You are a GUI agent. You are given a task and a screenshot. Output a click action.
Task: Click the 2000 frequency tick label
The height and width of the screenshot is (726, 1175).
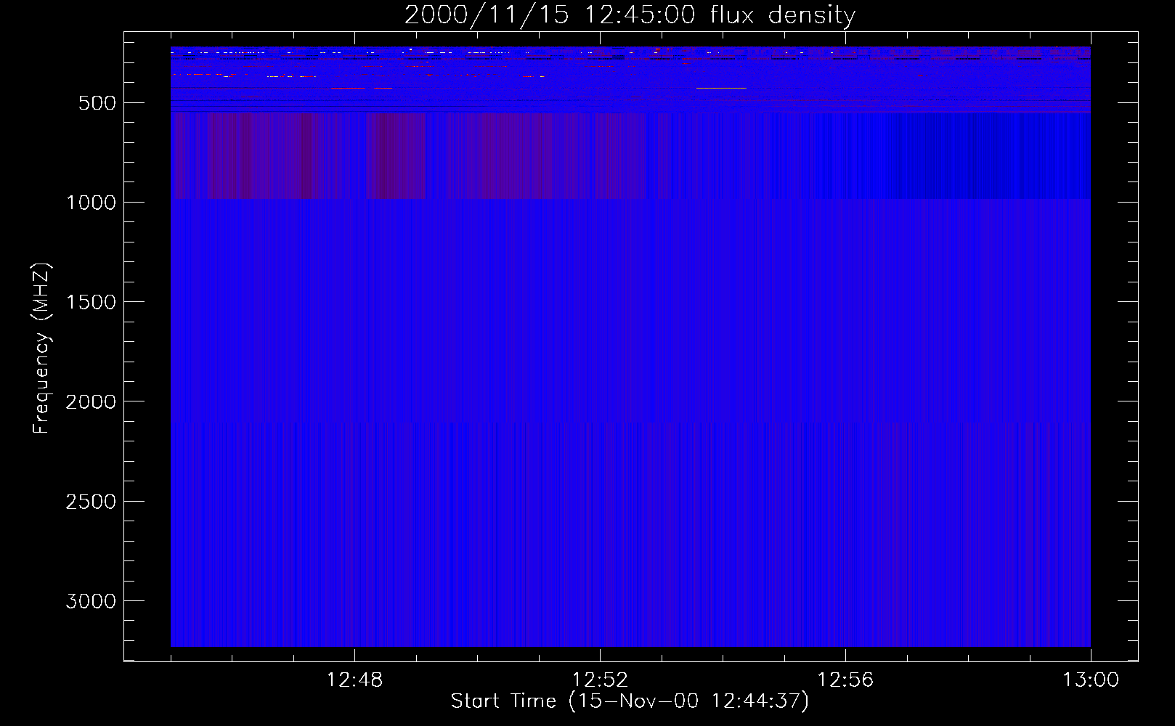tap(91, 401)
